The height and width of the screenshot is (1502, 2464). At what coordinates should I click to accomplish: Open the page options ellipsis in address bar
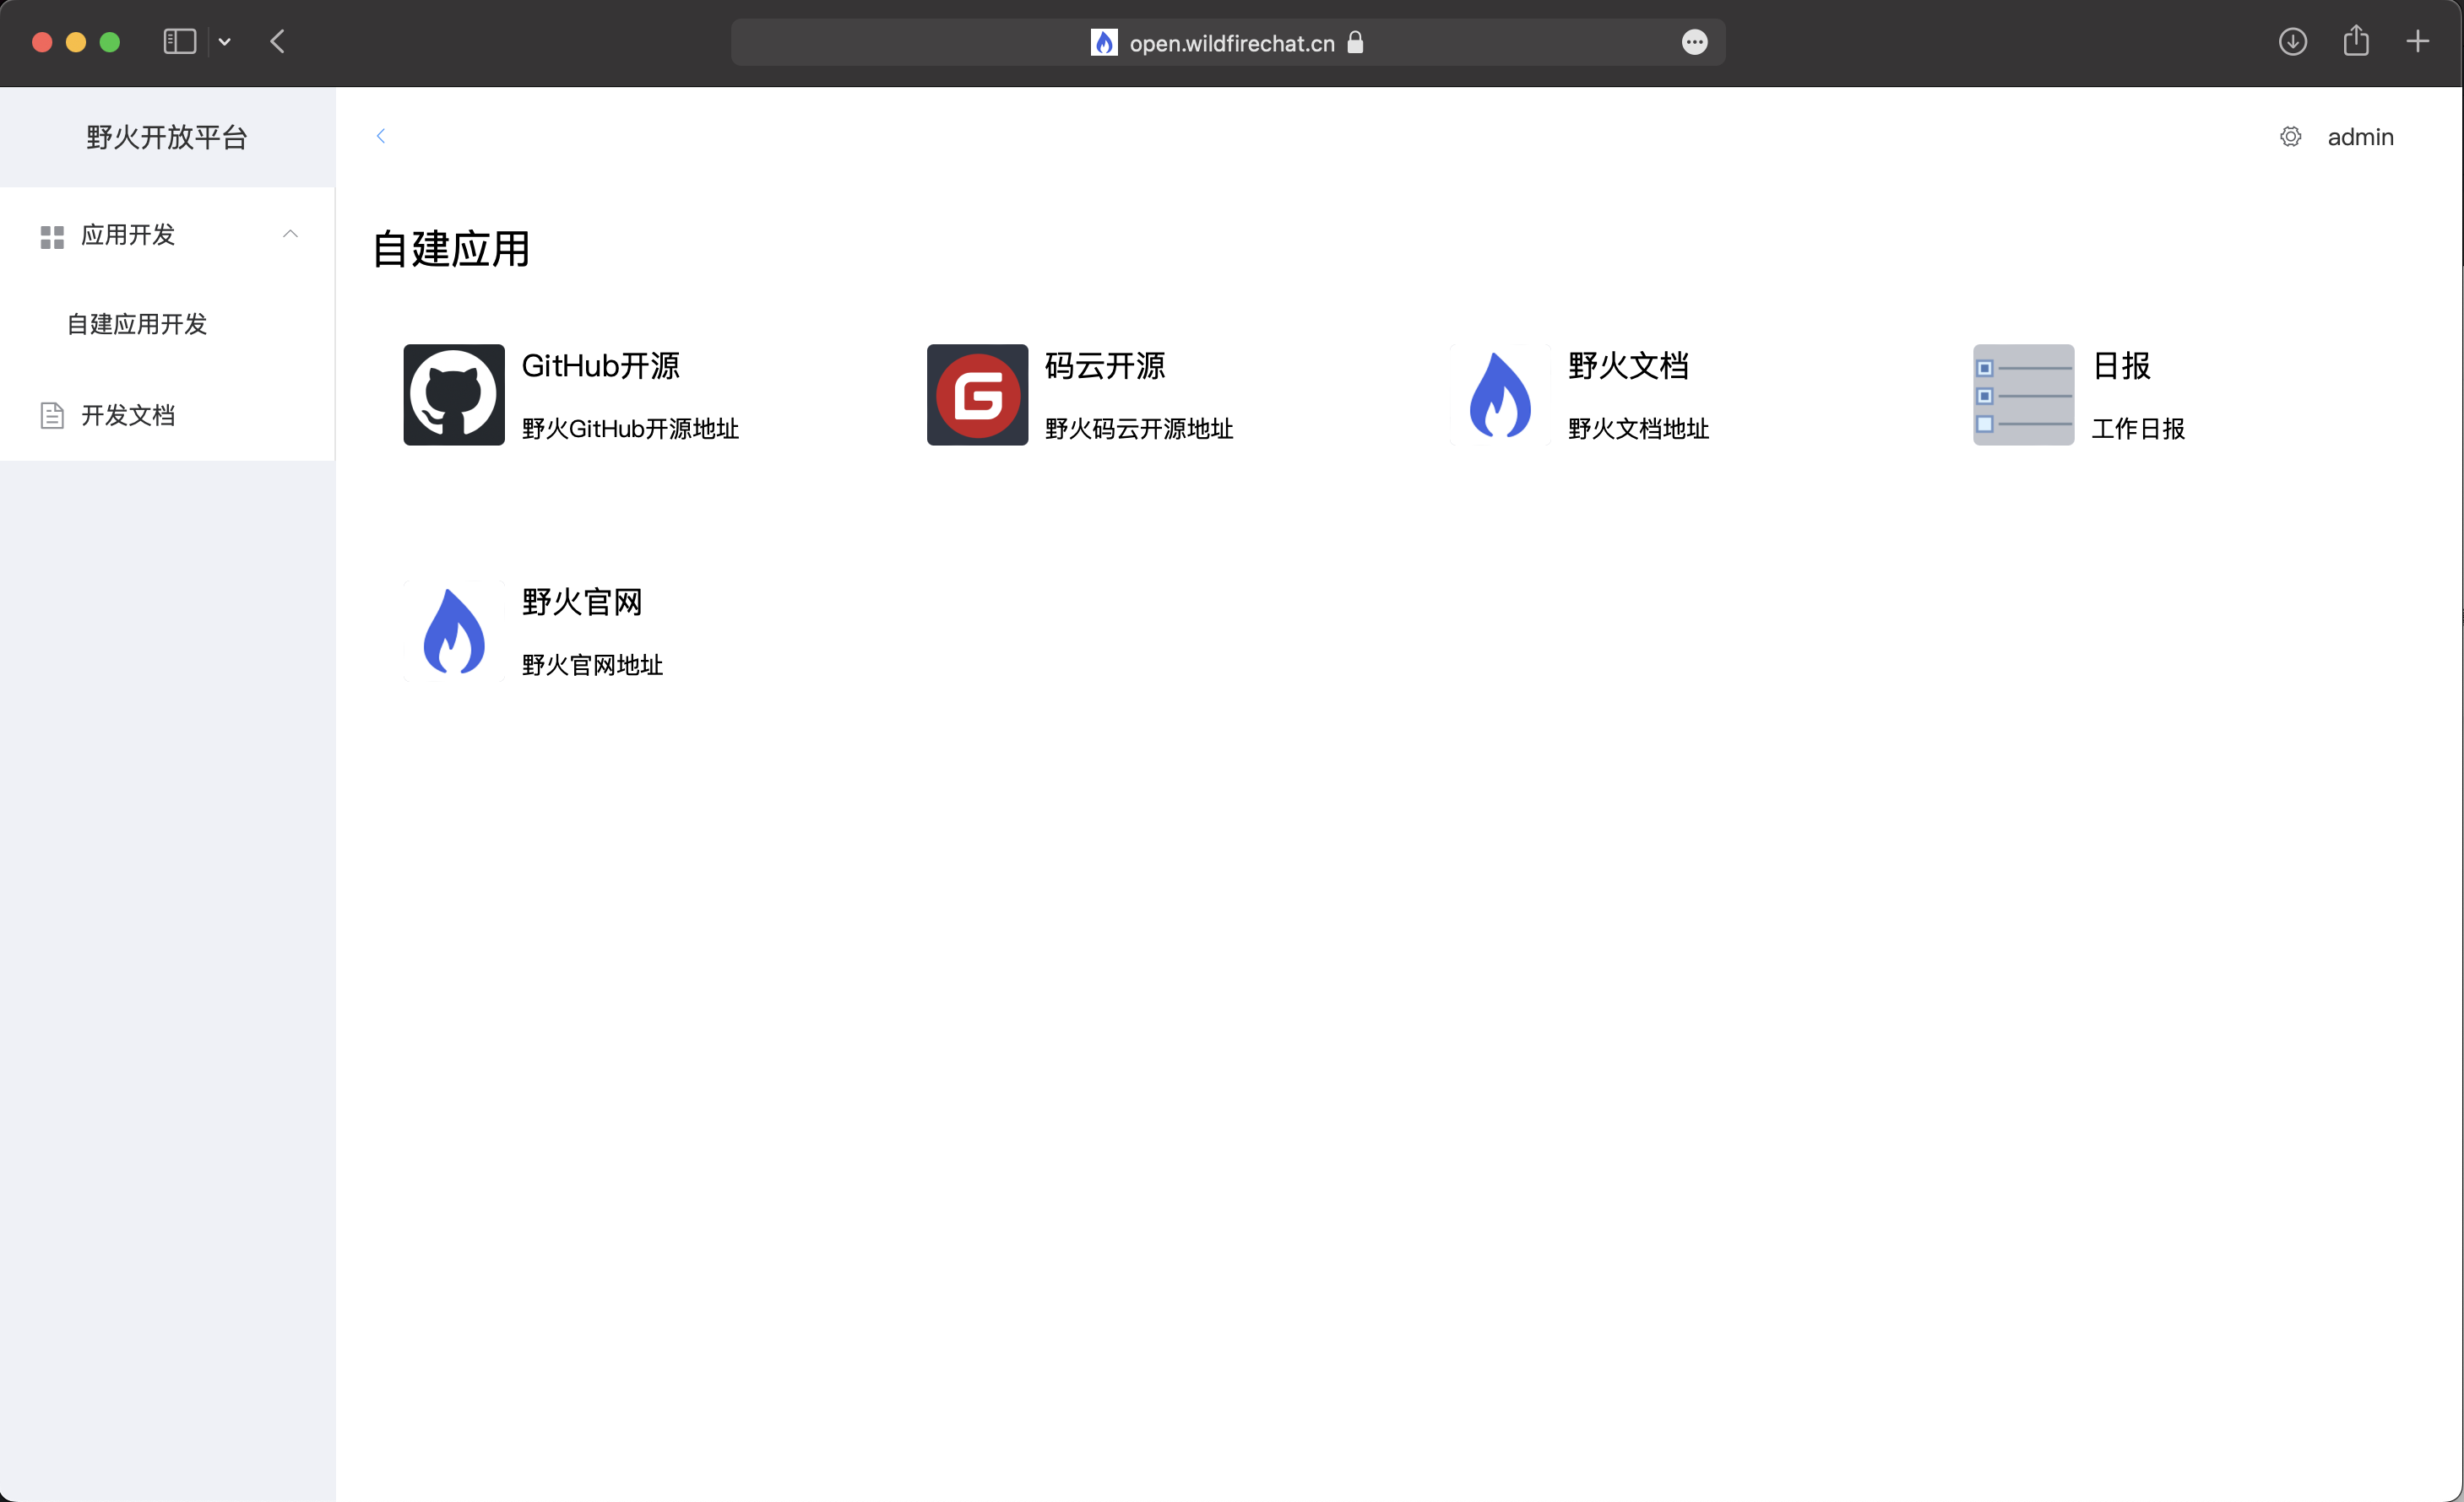tap(1694, 42)
